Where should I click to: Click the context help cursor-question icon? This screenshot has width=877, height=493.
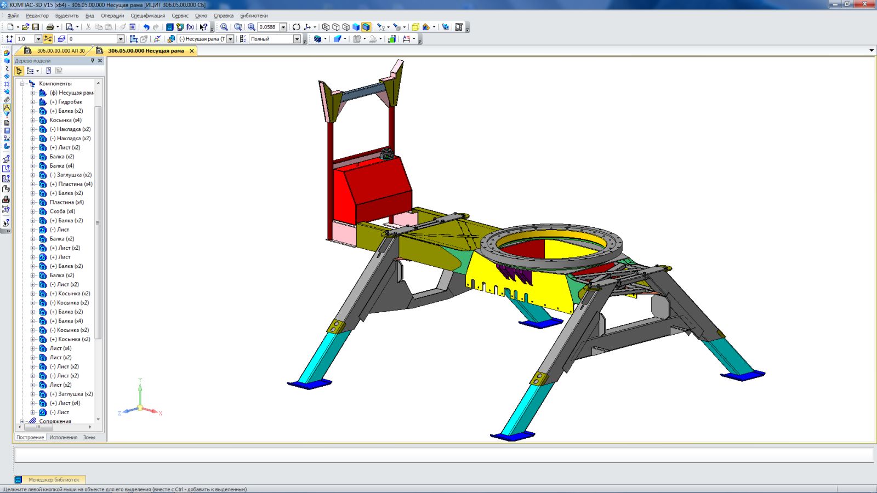pyautogui.click(x=203, y=27)
